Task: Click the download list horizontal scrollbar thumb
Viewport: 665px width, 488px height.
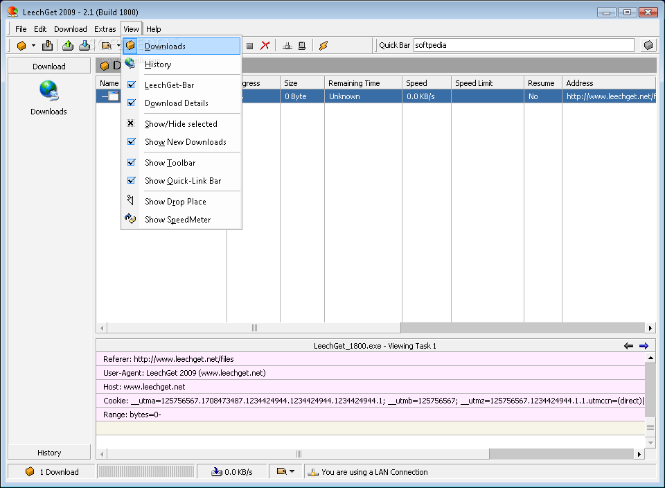Action: pos(254,328)
